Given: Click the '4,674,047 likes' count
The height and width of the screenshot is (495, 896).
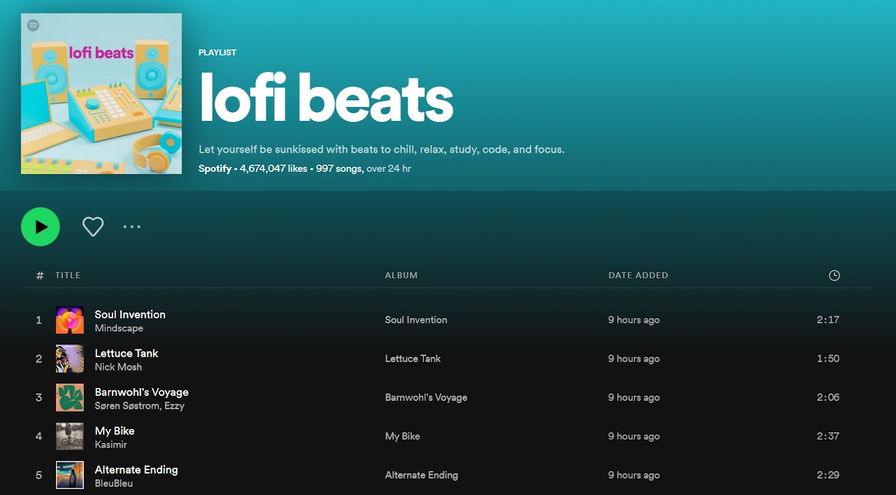Looking at the screenshot, I should pos(273,169).
